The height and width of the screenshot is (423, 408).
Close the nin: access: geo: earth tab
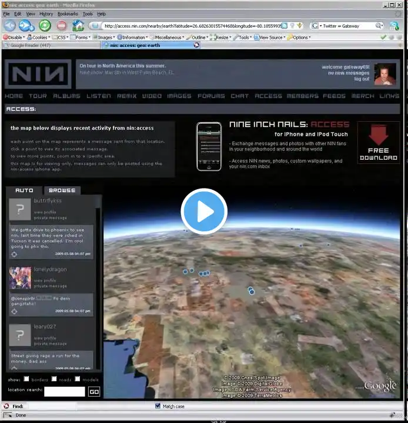pyautogui.click(x=196, y=45)
